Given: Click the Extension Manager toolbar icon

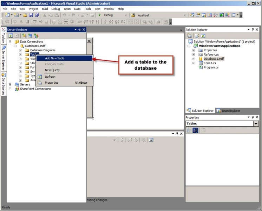Looking at the screenshot, I should coord(227,15).
